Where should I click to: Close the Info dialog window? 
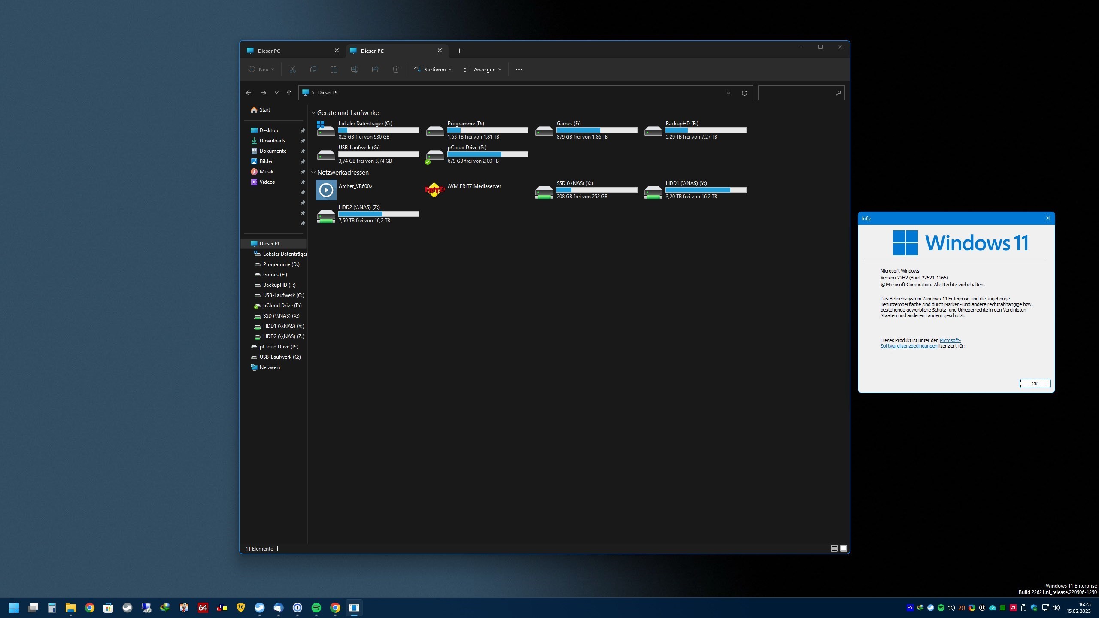[1048, 218]
